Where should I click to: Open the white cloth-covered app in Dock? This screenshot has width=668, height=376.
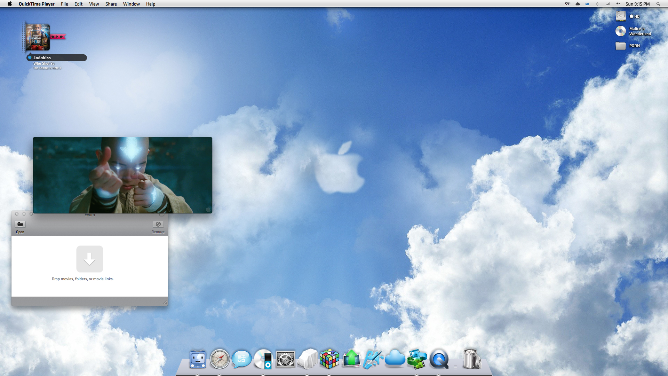tap(307, 359)
